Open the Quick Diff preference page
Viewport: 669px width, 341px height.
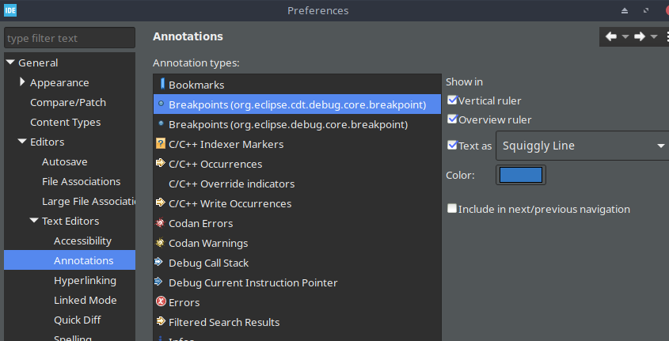tap(78, 320)
